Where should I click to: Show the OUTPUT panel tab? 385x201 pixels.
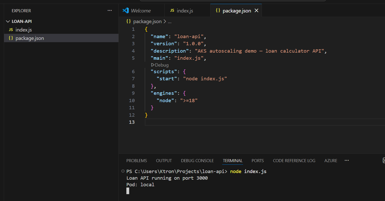[164, 161]
